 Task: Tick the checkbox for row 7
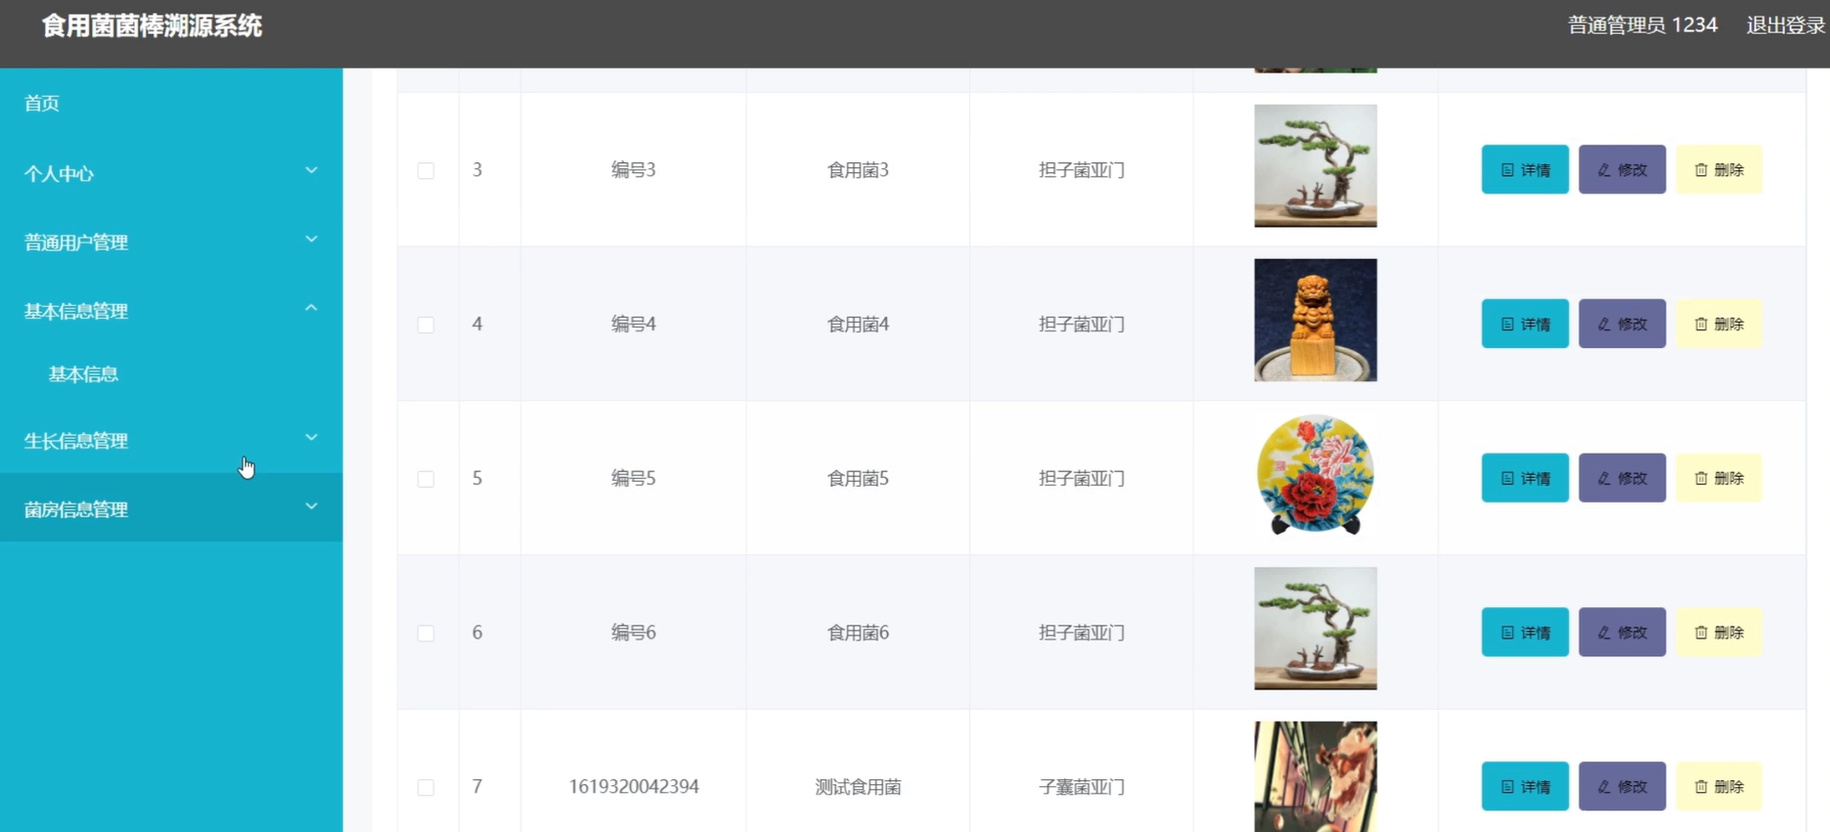[x=425, y=787]
